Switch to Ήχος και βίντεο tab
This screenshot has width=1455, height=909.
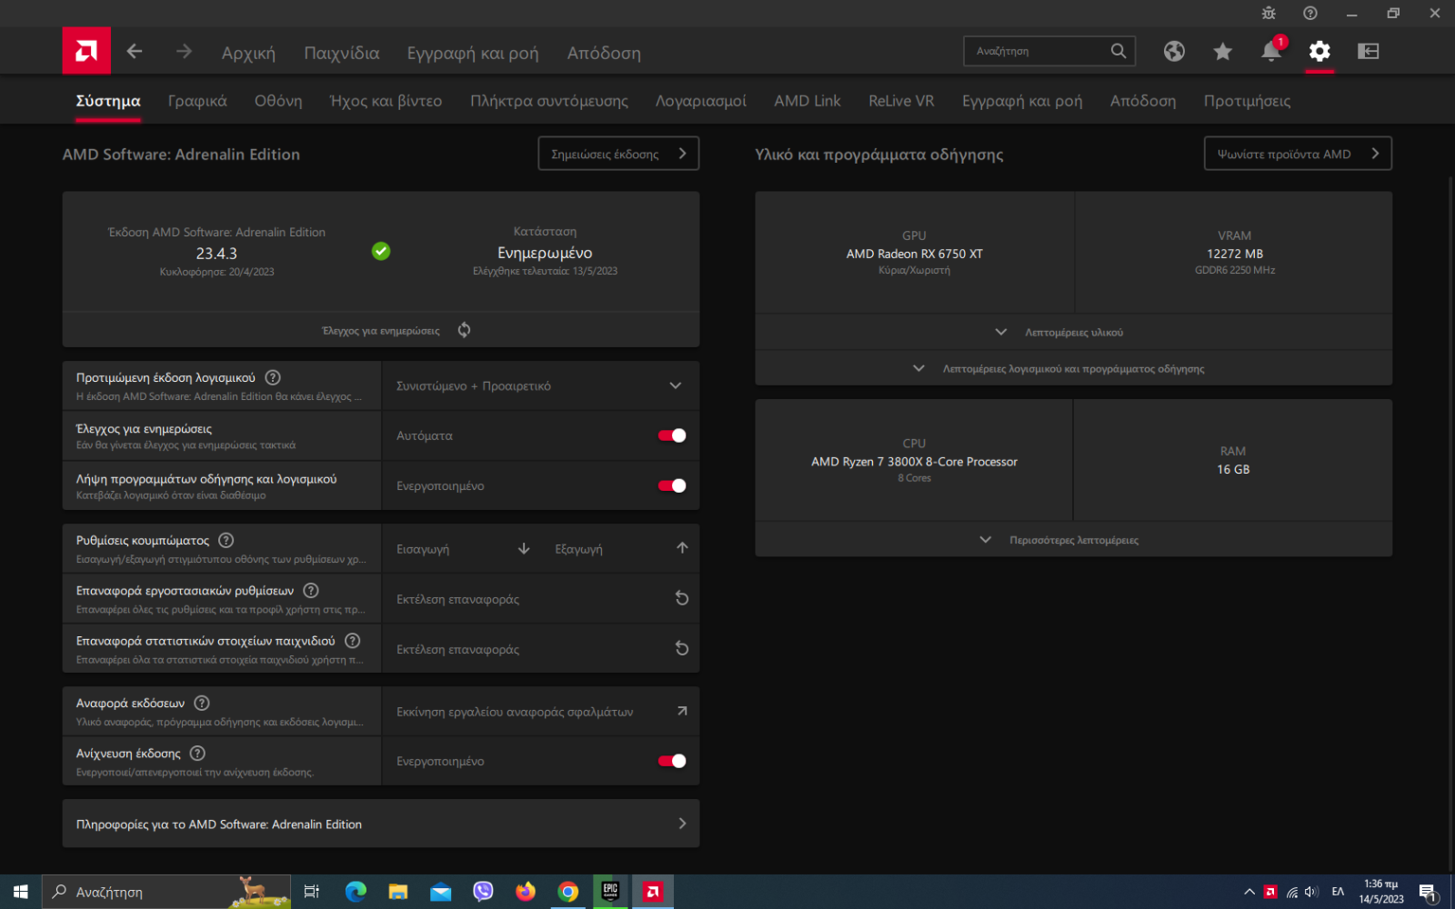(x=386, y=101)
